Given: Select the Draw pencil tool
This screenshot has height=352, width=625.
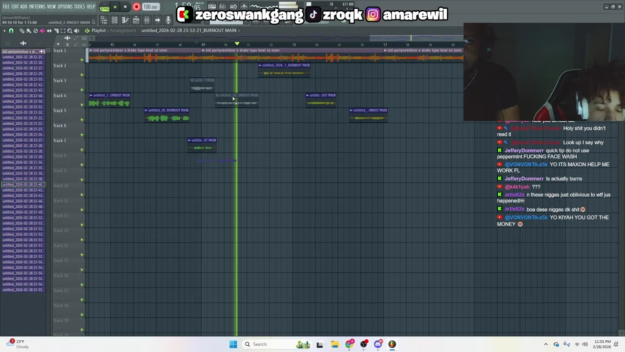Looking at the screenshot, I should pos(21,31).
